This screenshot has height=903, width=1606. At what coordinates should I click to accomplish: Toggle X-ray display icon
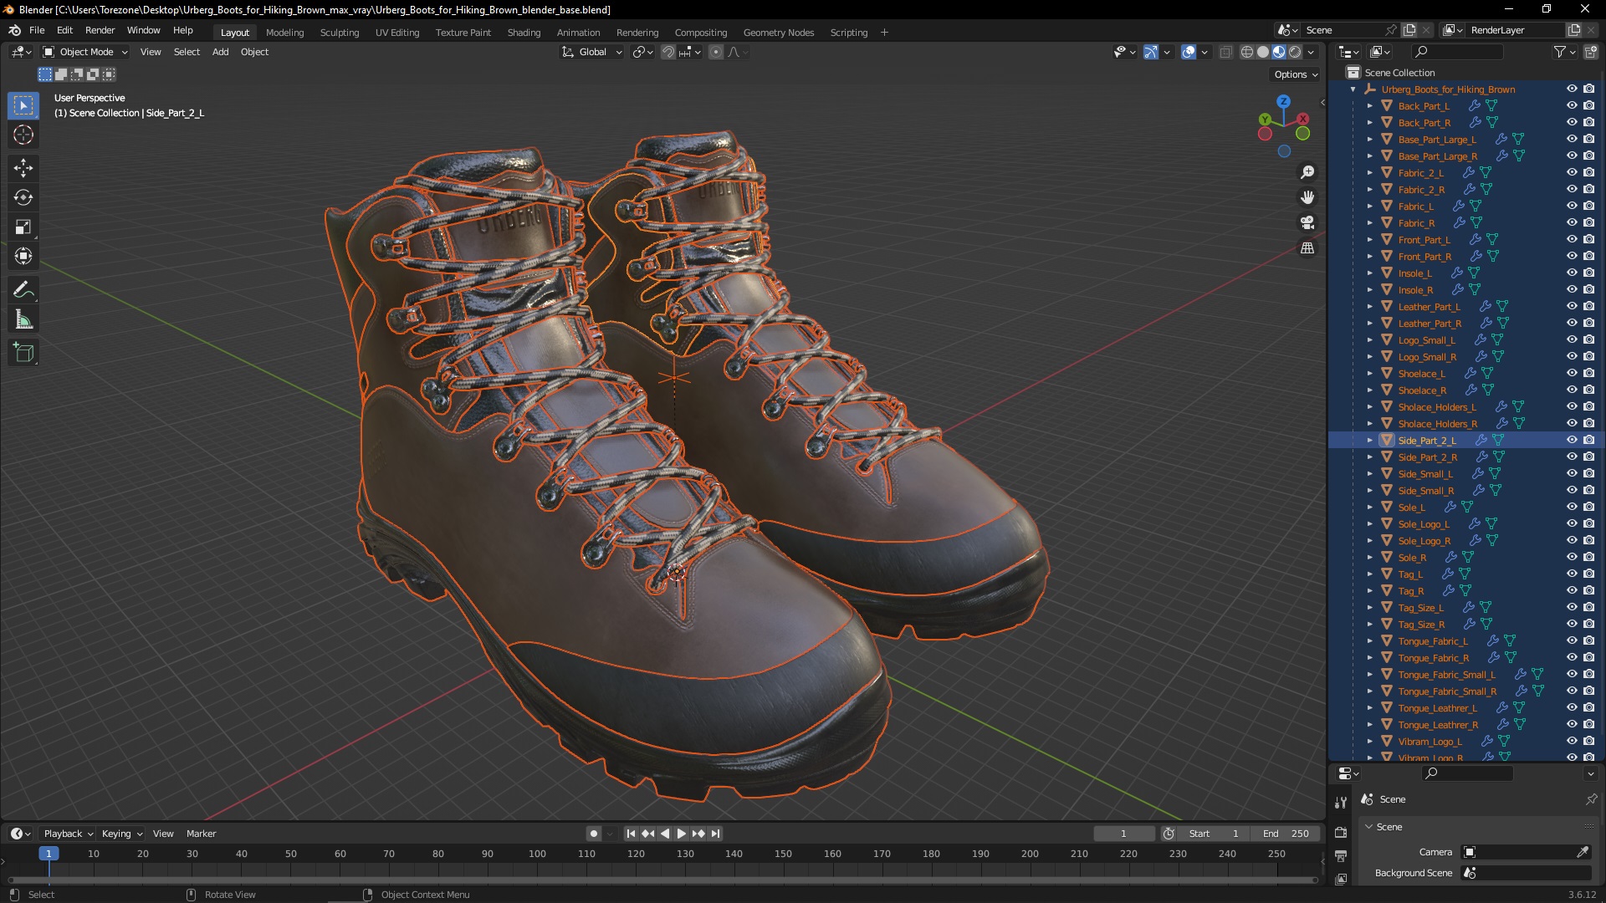(x=1226, y=52)
